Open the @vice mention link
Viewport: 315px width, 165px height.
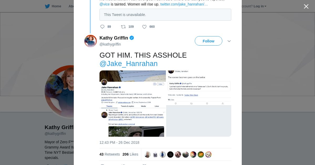coord(104,4)
